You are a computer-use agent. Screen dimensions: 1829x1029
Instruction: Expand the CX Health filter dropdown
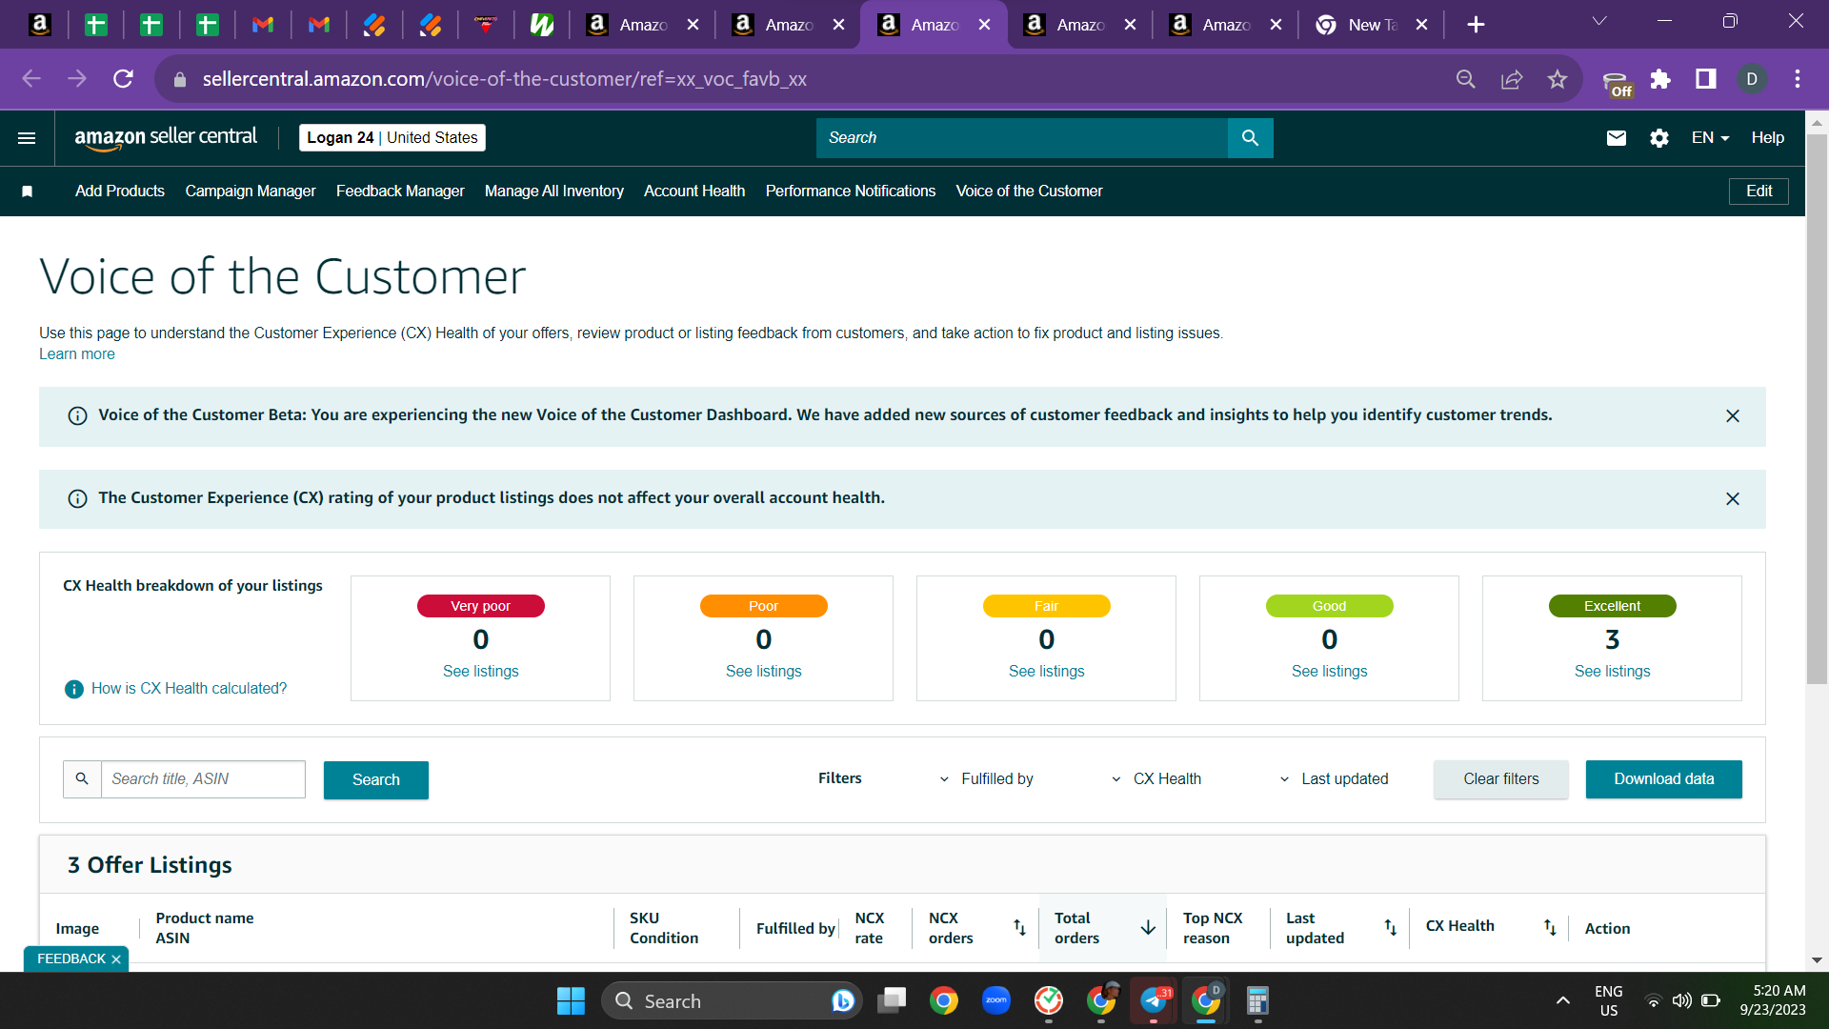1156,779
